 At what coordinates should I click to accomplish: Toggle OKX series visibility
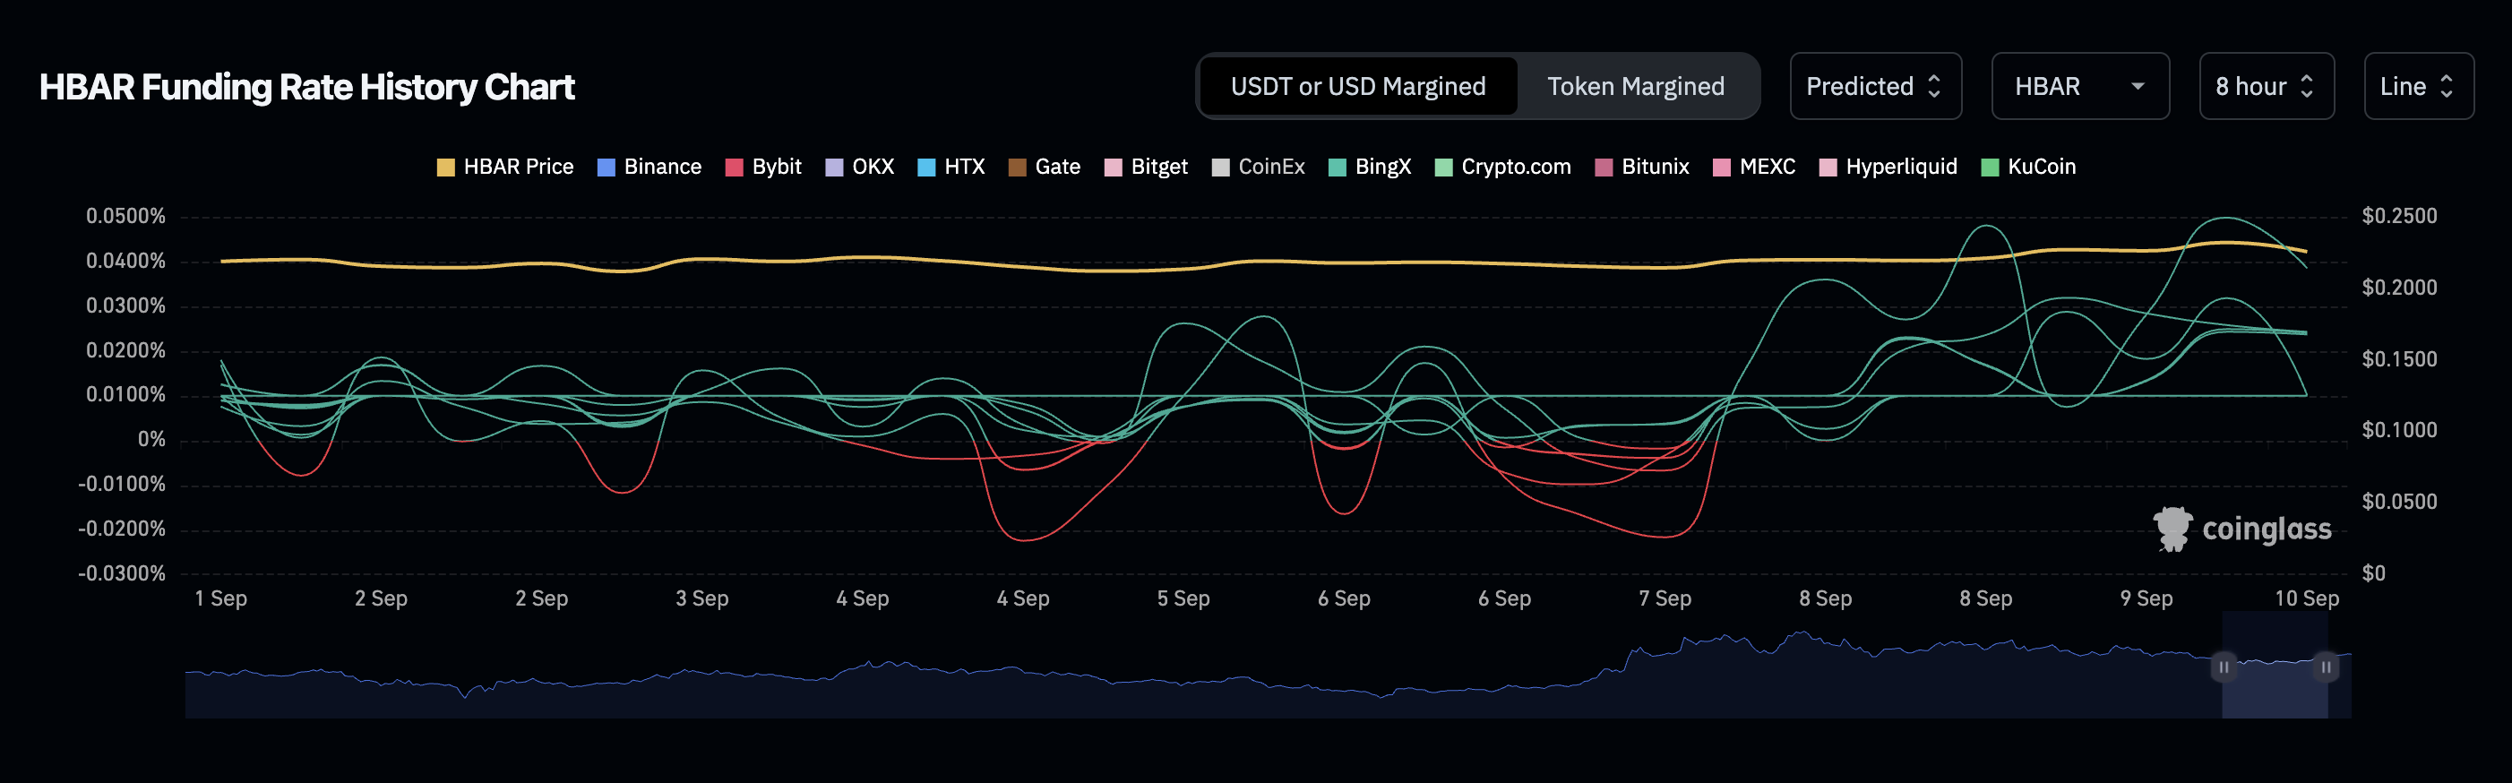pyautogui.click(x=834, y=168)
